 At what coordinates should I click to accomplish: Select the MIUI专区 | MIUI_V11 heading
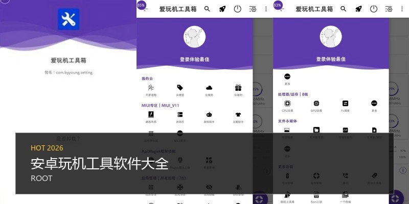click(160, 106)
